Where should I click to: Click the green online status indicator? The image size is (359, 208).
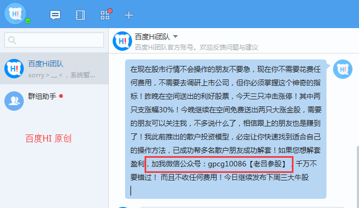[28, 21]
